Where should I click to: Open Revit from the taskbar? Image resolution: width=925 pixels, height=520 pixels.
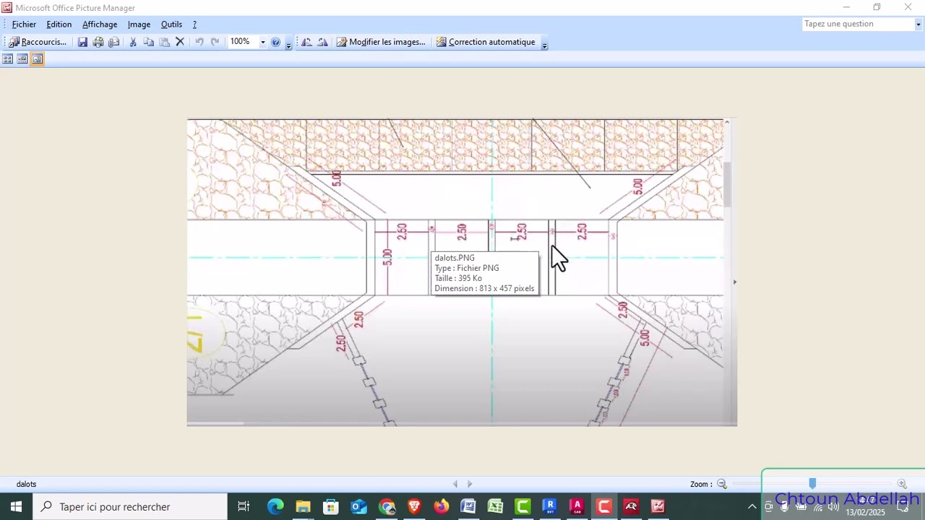(x=550, y=507)
